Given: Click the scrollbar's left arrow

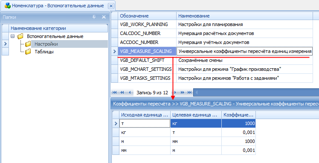Looking at the screenshot, I should coord(196,93).
